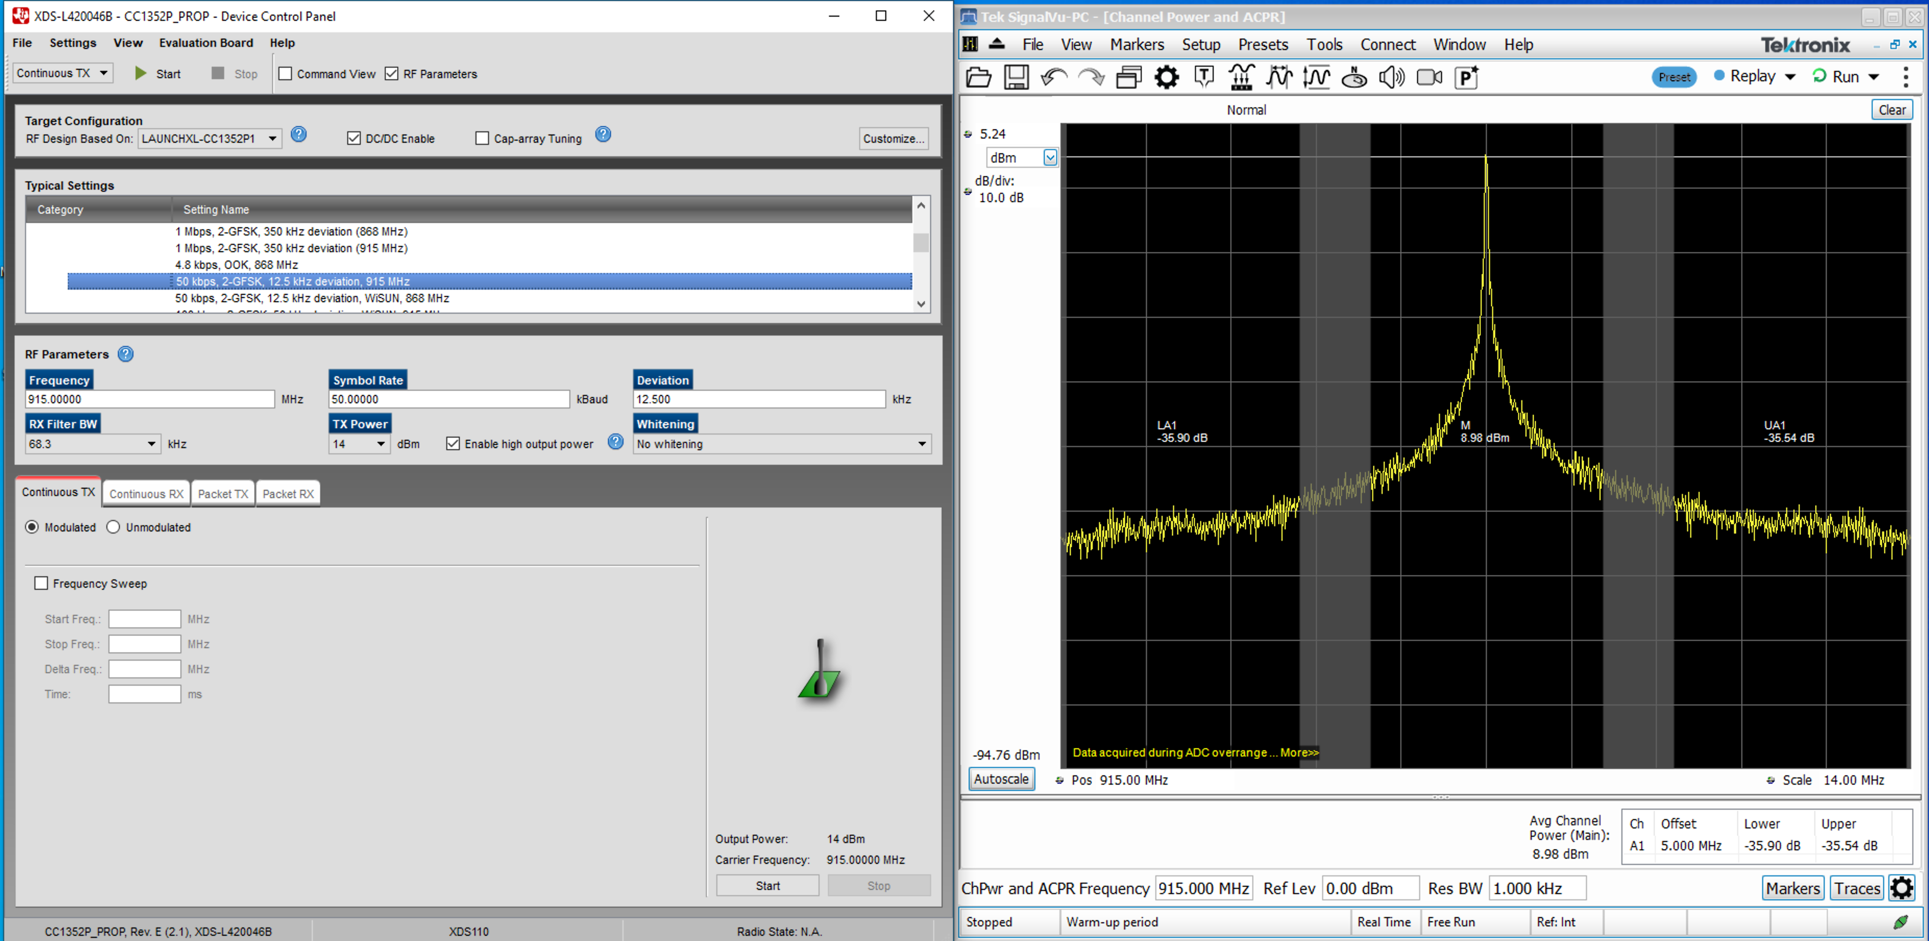
Task: Open the Presets menu in SignalVu
Action: pos(1263,44)
